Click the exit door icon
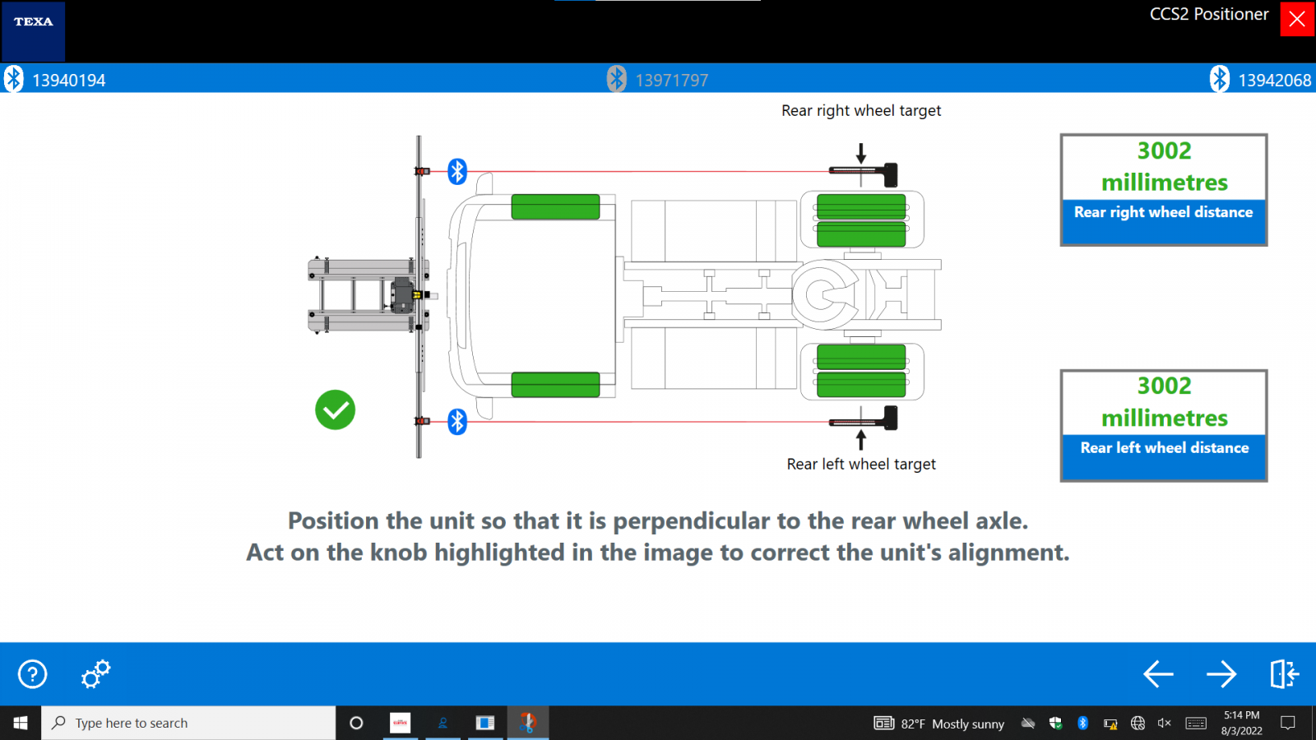The image size is (1316, 740). 1283,674
